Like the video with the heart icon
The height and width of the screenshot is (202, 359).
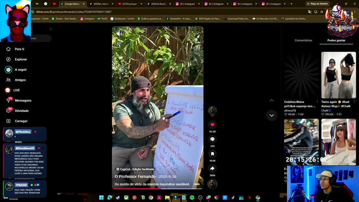(212, 125)
